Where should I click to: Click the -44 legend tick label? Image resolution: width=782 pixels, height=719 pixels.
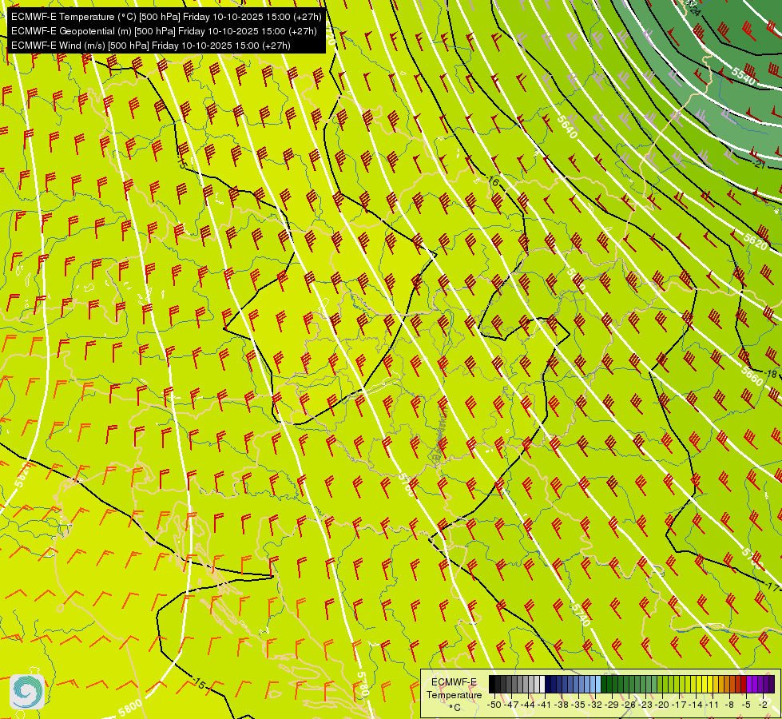[528, 705]
